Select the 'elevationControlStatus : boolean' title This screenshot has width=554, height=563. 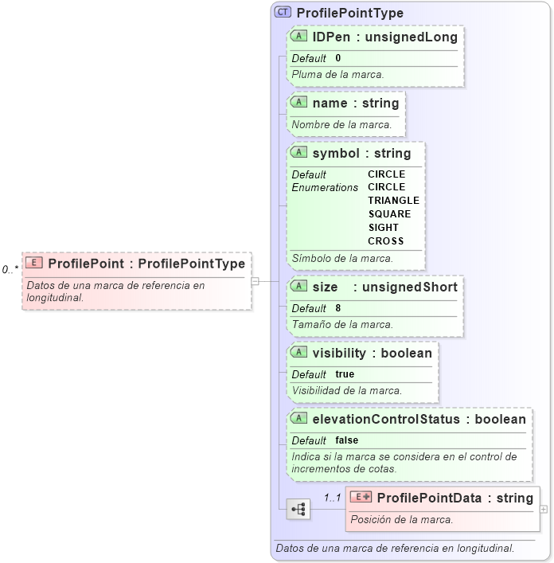click(419, 420)
